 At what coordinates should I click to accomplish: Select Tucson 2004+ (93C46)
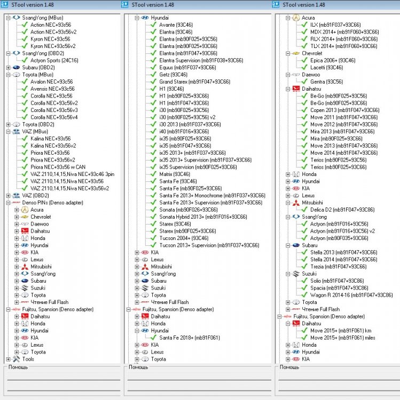[184, 238]
